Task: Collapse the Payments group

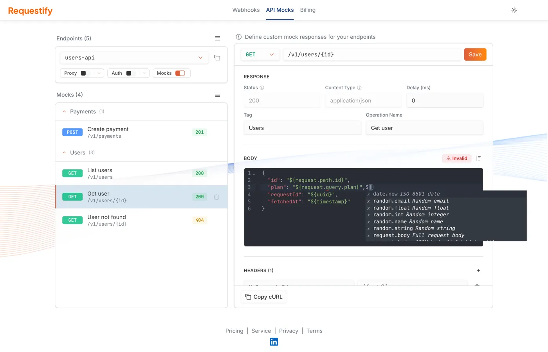Action: click(x=64, y=111)
